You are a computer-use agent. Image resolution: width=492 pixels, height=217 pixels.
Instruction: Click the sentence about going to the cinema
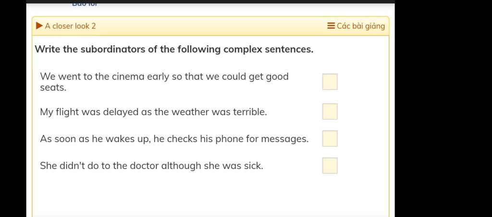164,82
